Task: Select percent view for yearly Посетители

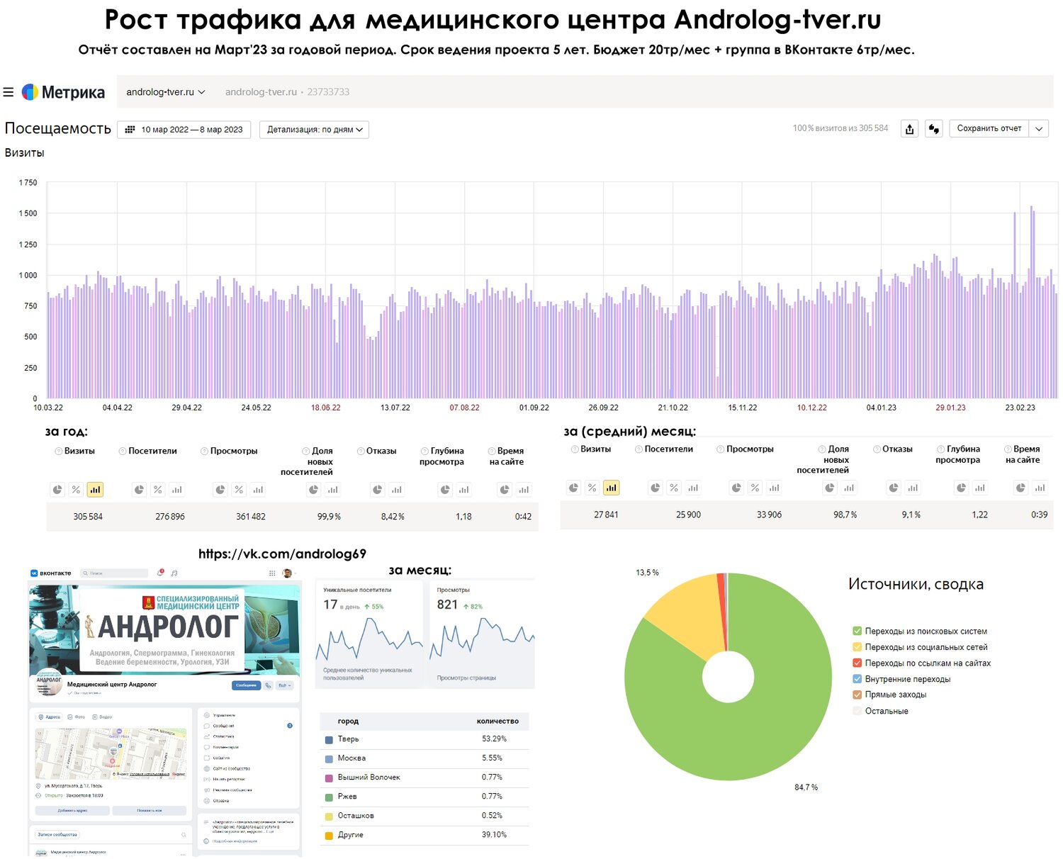Action: click(158, 490)
